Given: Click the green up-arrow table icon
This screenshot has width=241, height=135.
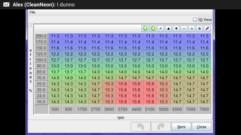Looking at the screenshot, I should pos(145,28).
